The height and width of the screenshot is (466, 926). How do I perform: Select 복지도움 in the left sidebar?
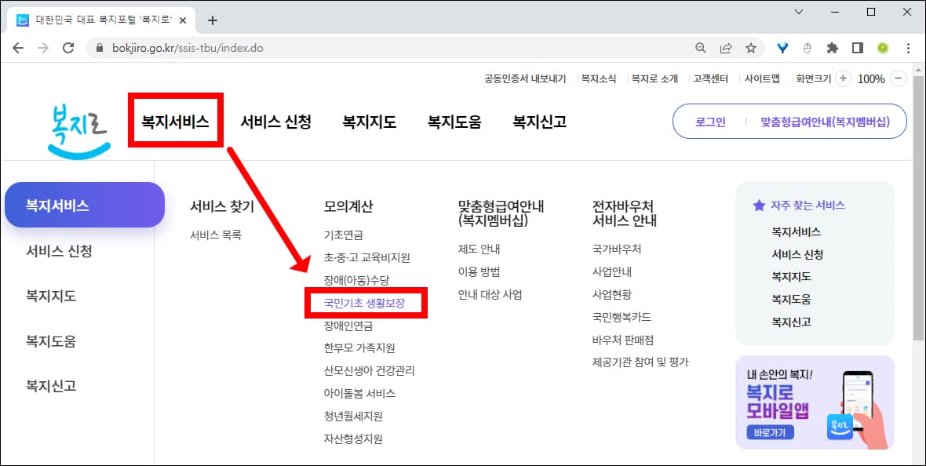[x=51, y=341]
